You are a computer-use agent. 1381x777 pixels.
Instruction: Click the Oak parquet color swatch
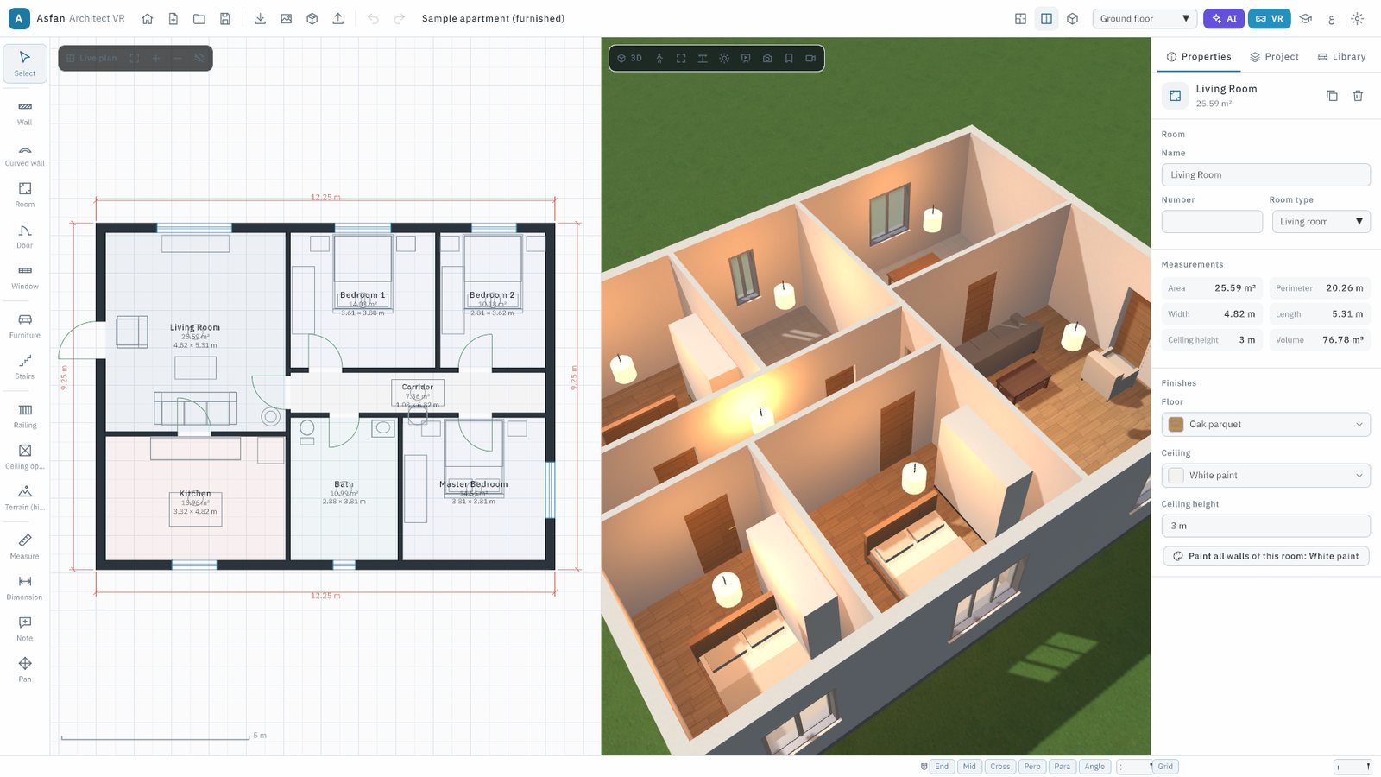pyautogui.click(x=1176, y=424)
